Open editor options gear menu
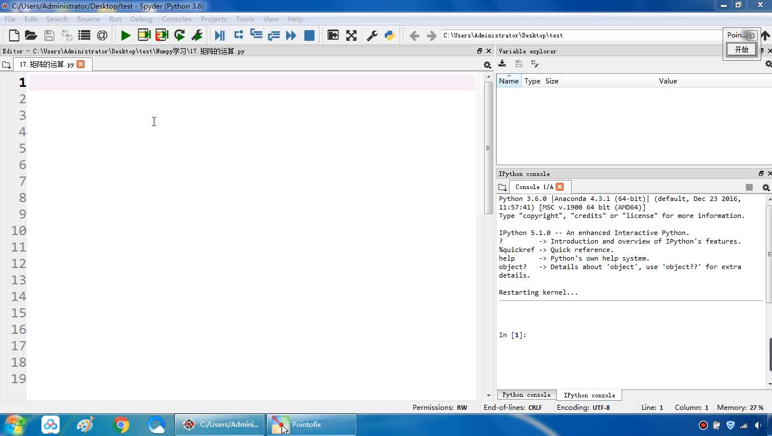The height and width of the screenshot is (436, 772). 487,65
